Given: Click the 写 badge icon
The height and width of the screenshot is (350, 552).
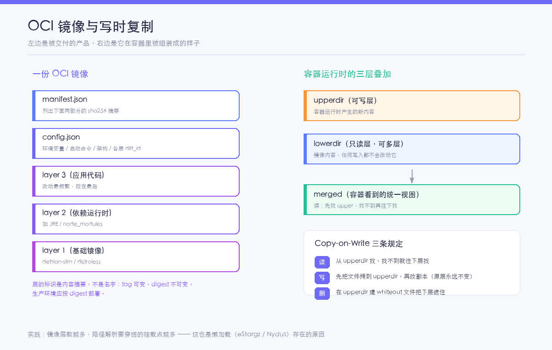Looking at the screenshot, I should (x=322, y=278).
